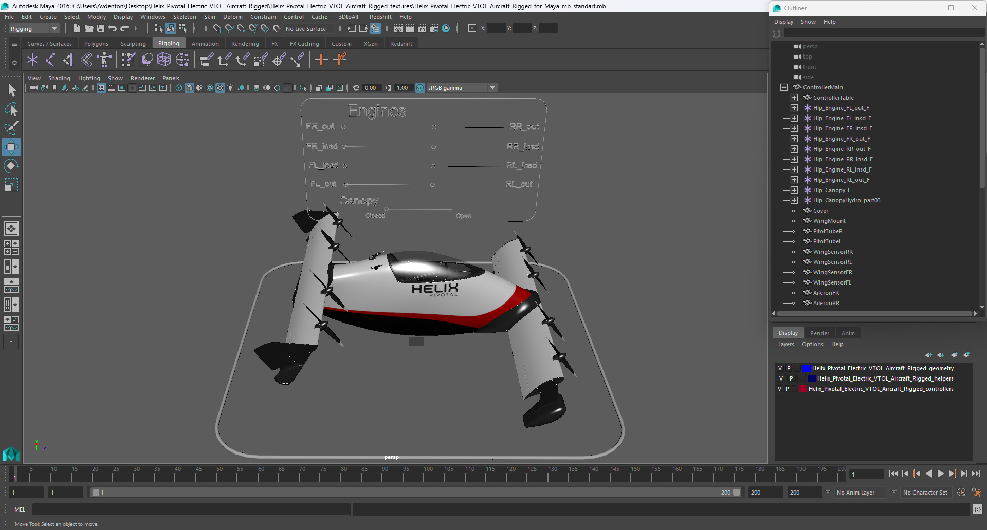Viewport: 987px width, 530px height.
Task: Click the New Scene icon
Action: (77, 29)
